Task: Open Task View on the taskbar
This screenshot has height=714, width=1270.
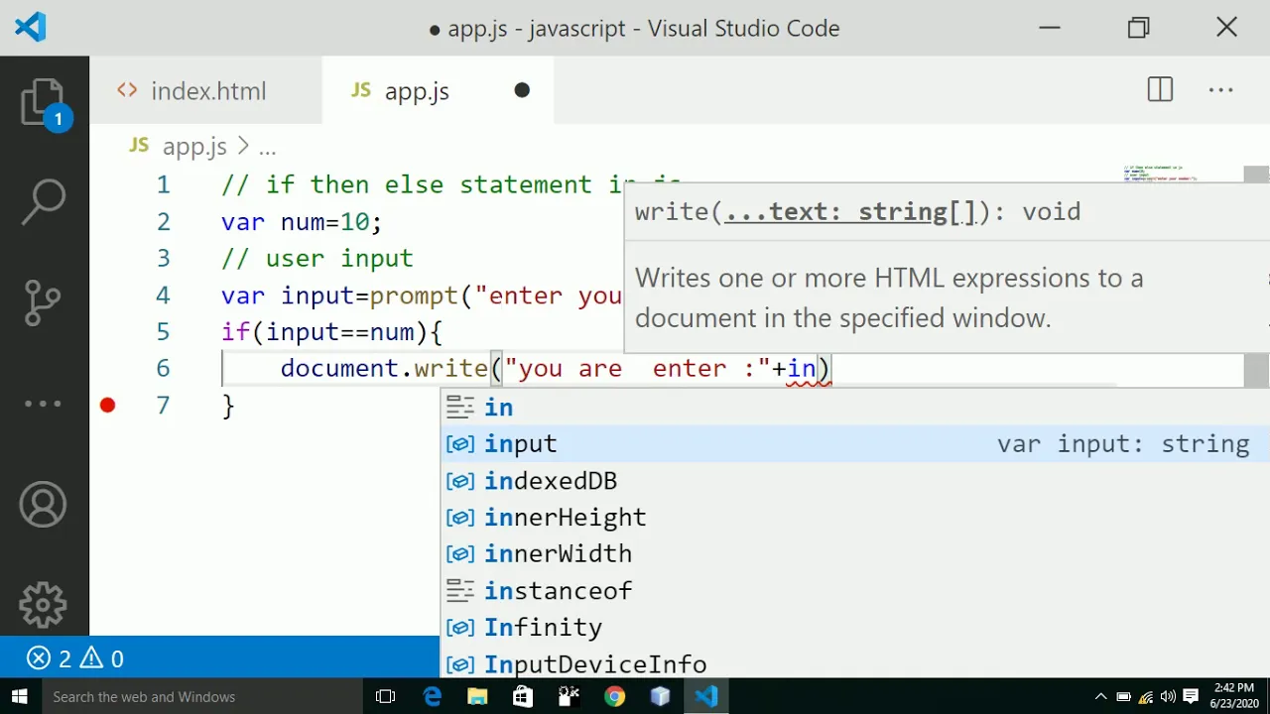Action: point(386,696)
